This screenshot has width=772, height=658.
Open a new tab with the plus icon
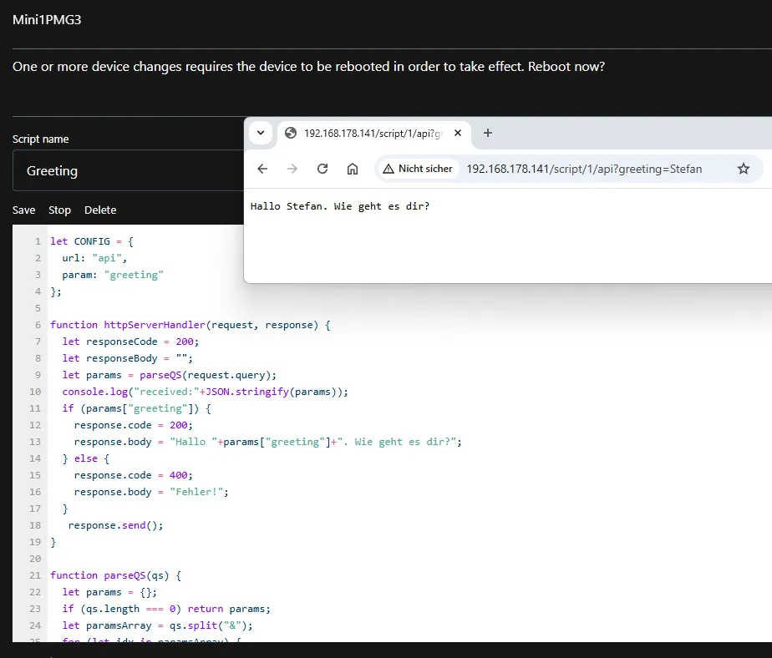tap(488, 133)
